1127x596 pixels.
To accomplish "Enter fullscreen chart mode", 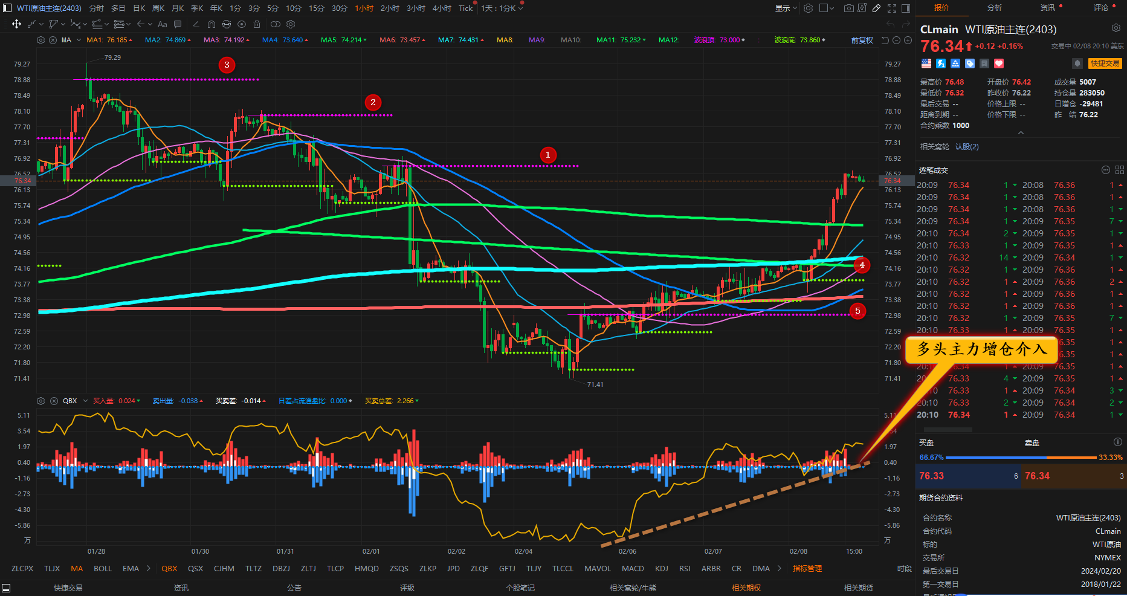I will tap(892, 8).
